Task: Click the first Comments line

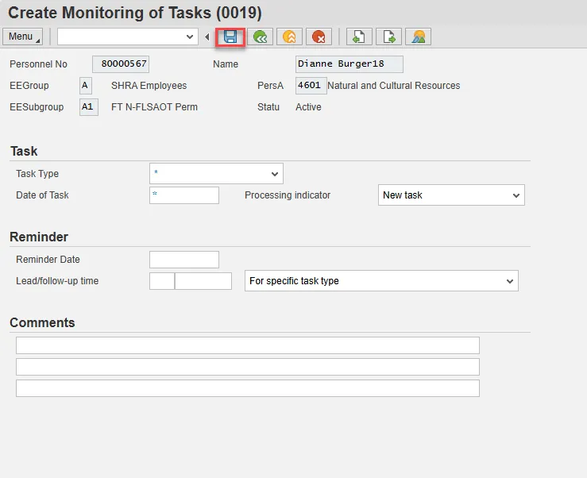Action: [247, 345]
